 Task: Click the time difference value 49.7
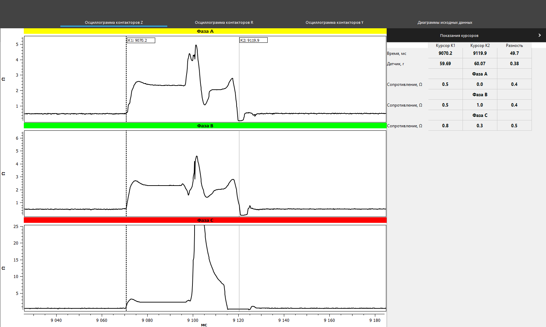pyautogui.click(x=514, y=53)
